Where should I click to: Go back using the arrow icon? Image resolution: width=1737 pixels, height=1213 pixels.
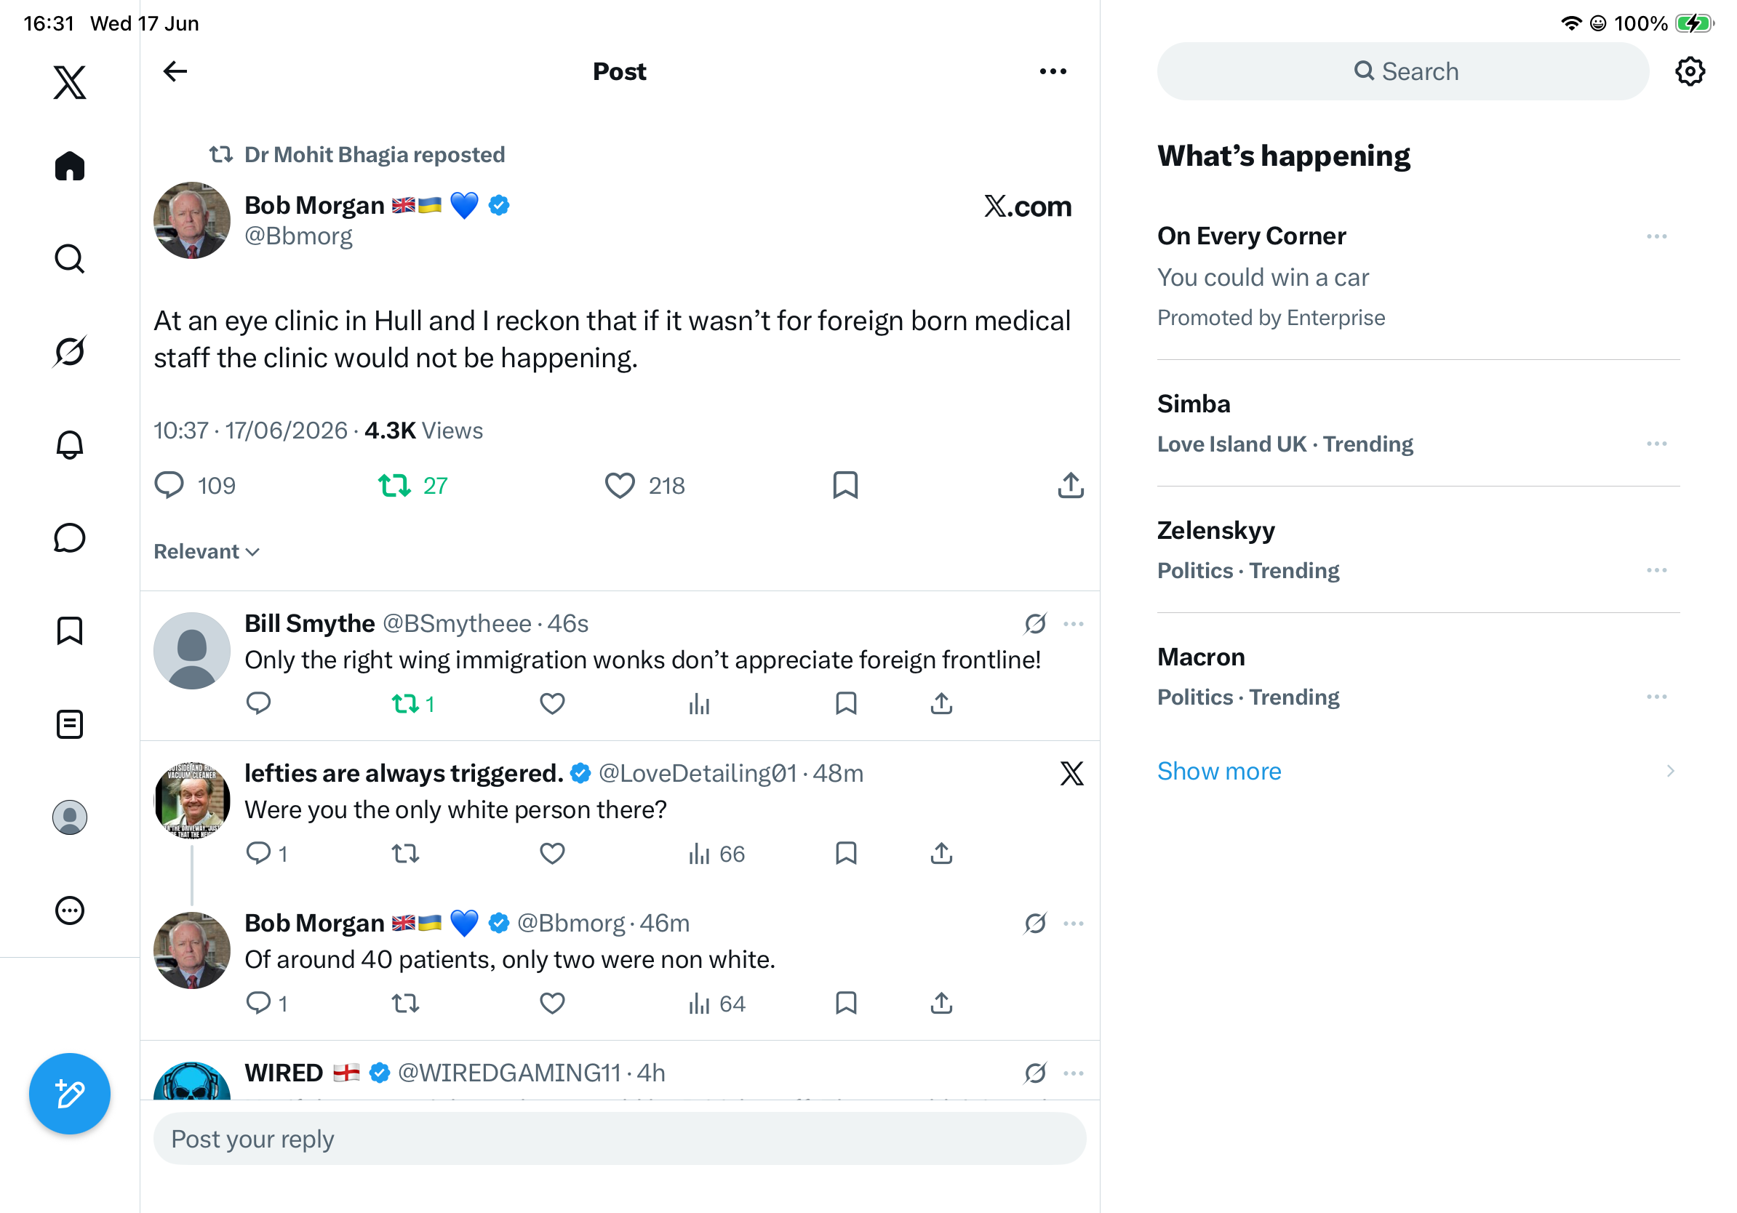coord(175,71)
